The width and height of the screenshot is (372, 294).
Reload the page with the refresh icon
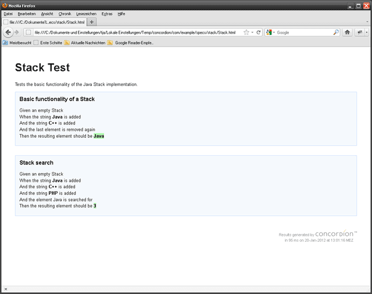point(259,33)
